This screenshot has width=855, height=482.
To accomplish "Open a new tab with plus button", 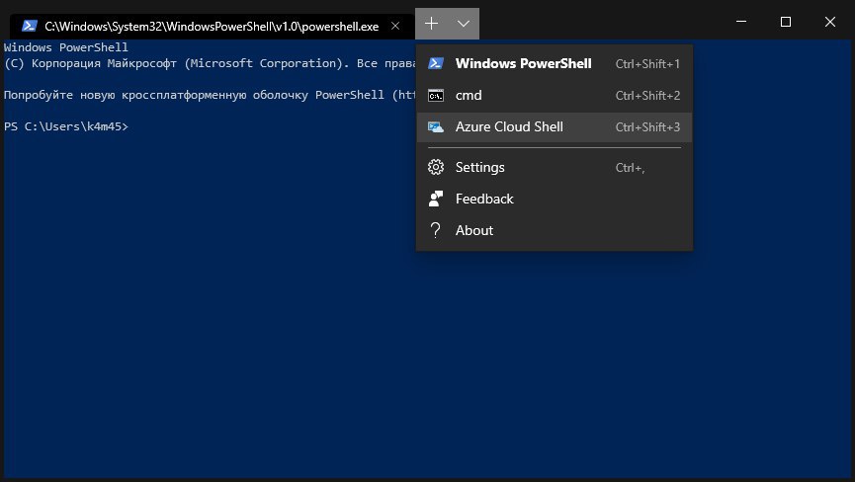I will click(x=431, y=24).
